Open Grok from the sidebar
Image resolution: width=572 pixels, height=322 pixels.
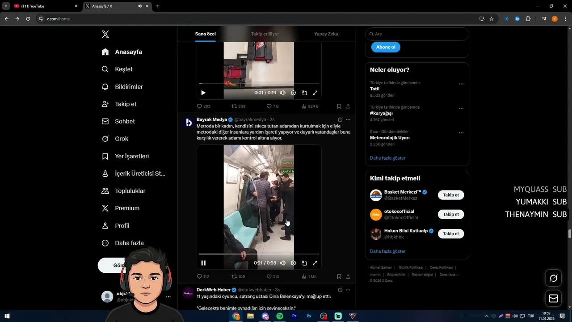click(115, 139)
